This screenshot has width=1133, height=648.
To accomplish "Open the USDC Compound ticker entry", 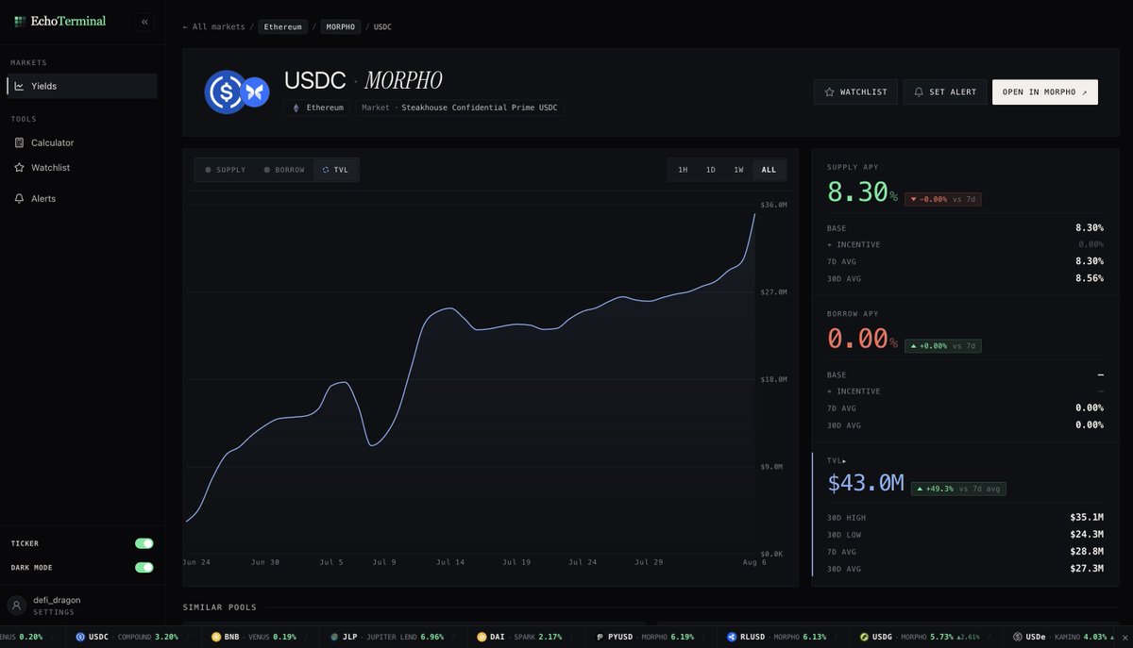I will click(x=127, y=637).
